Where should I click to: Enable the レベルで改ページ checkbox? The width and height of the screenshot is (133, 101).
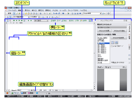click(x=112, y=46)
